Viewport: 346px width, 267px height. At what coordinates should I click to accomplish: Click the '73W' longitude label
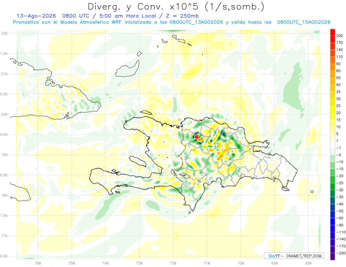(x=139, y=263)
